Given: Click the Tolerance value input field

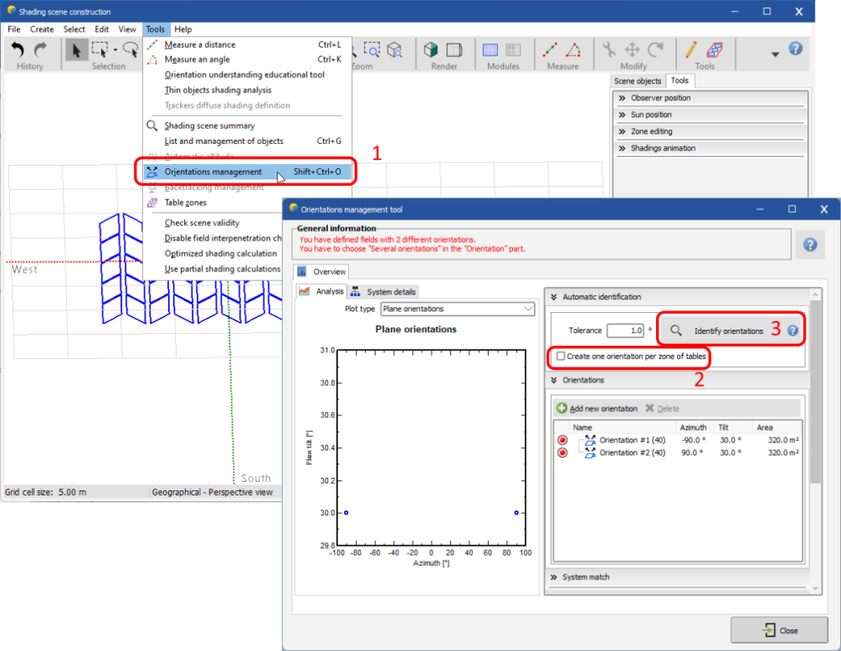Looking at the screenshot, I should point(624,331).
